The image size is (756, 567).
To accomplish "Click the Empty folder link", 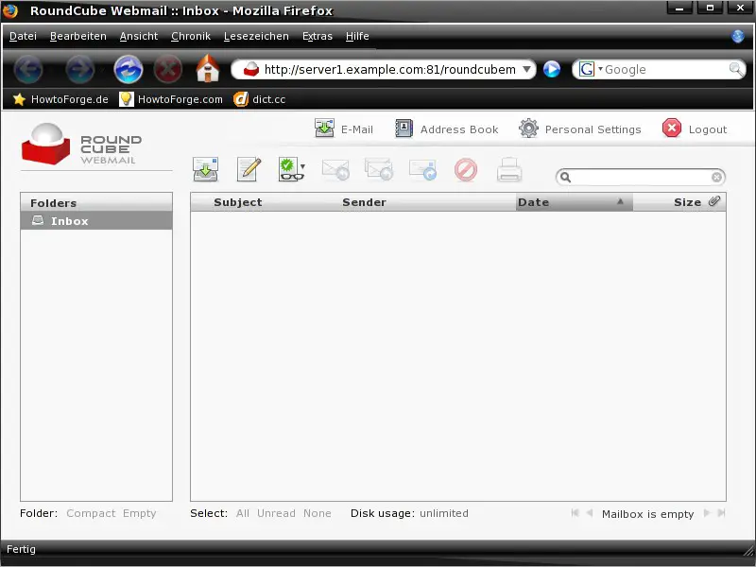I will tap(139, 513).
